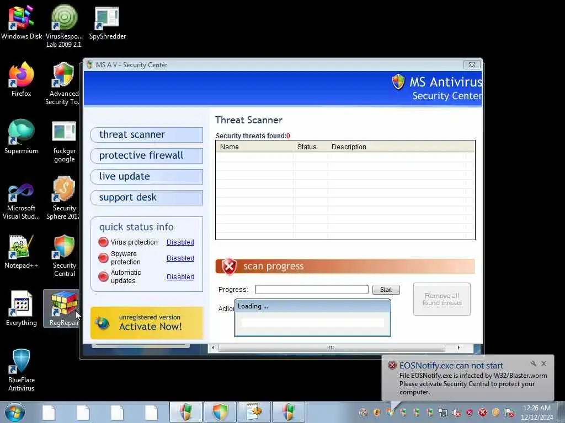Image resolution: width=565 pixels, height=423 pixels.
Task: Start the threat scan with Start button
Action: [386, 290]
